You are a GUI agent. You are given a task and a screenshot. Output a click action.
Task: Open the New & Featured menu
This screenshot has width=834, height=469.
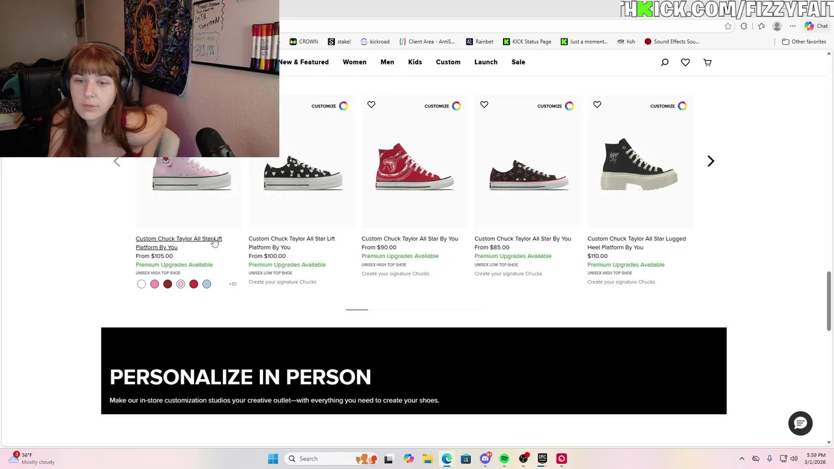pyautogui.click(x=304, y=62)
